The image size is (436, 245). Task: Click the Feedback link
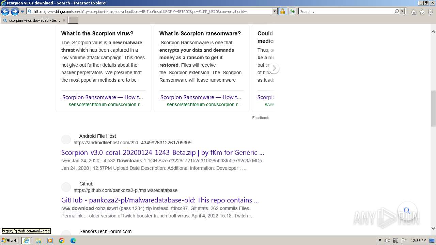[261, 118]
